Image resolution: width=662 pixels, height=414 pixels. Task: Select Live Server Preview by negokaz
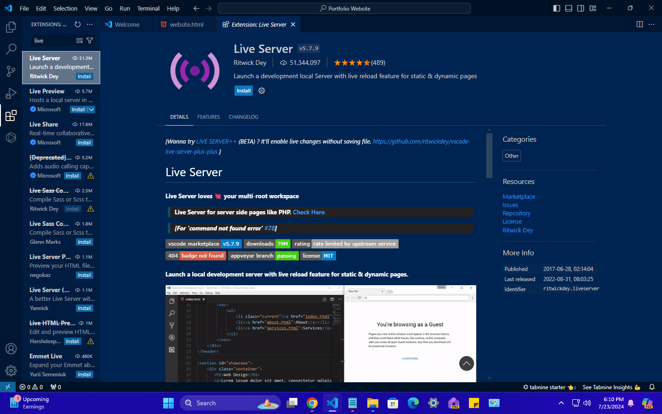pos(61,266)
